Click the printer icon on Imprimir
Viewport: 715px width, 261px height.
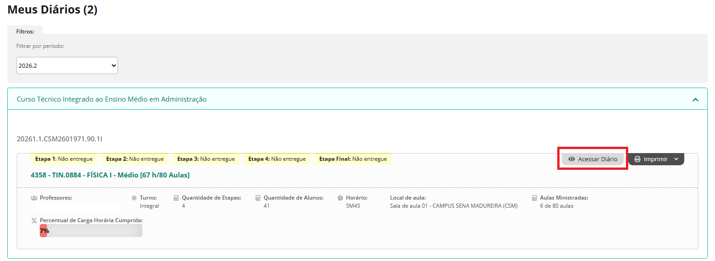tap(637, 159)
